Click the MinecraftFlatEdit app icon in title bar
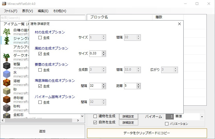The width and height of the screenshot is (215, 139). click(4, 4)
